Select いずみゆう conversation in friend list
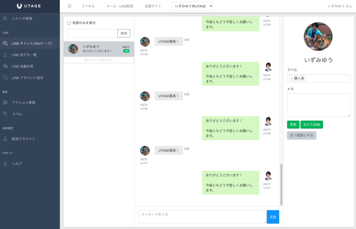Image resolution: width=356 pixels, height=229 pixels. coord(99,49)
